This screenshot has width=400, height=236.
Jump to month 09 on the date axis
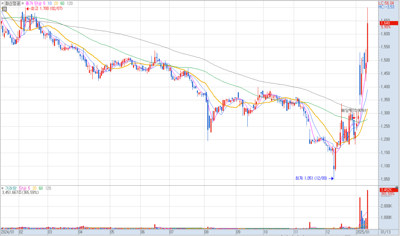click(238, 232)
